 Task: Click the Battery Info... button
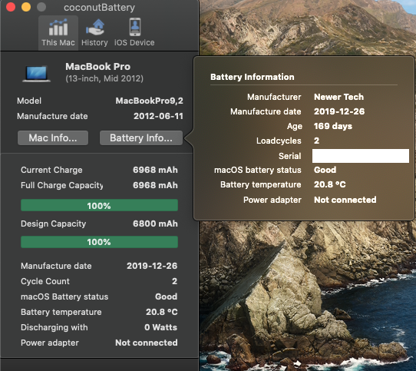(141, 137)
